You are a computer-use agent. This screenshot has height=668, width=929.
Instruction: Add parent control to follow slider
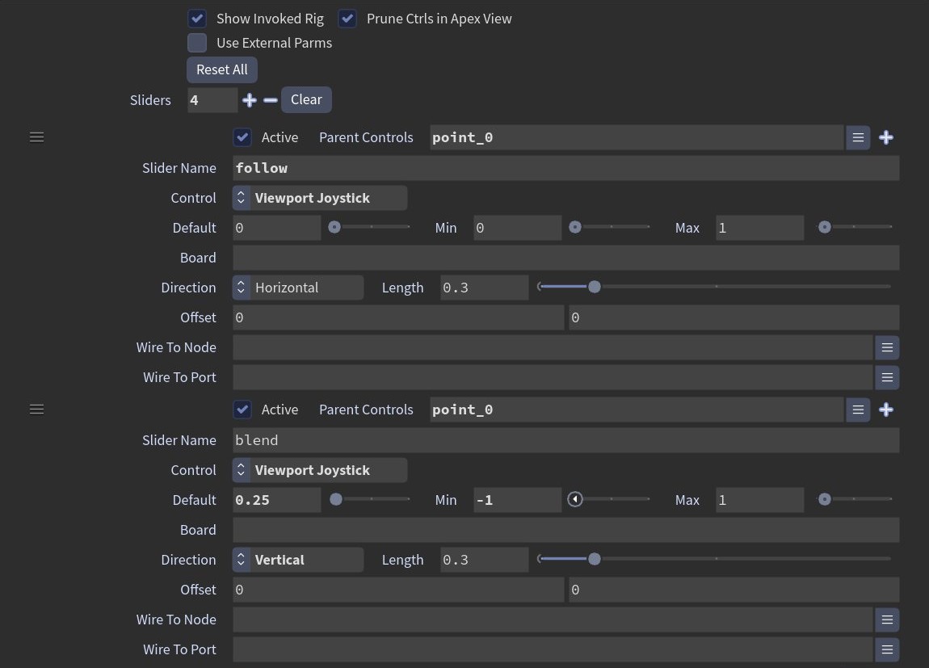(x=886, y=137)
